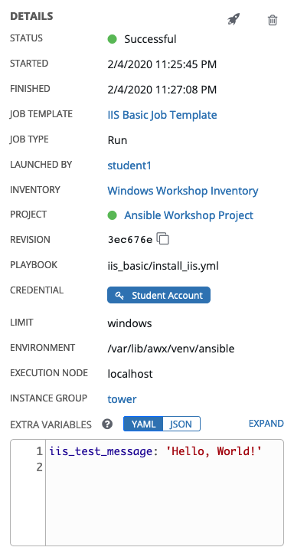This screenshot has width=294, height=557.
Task: Click green status dot beside Successful
Action: 113,39
